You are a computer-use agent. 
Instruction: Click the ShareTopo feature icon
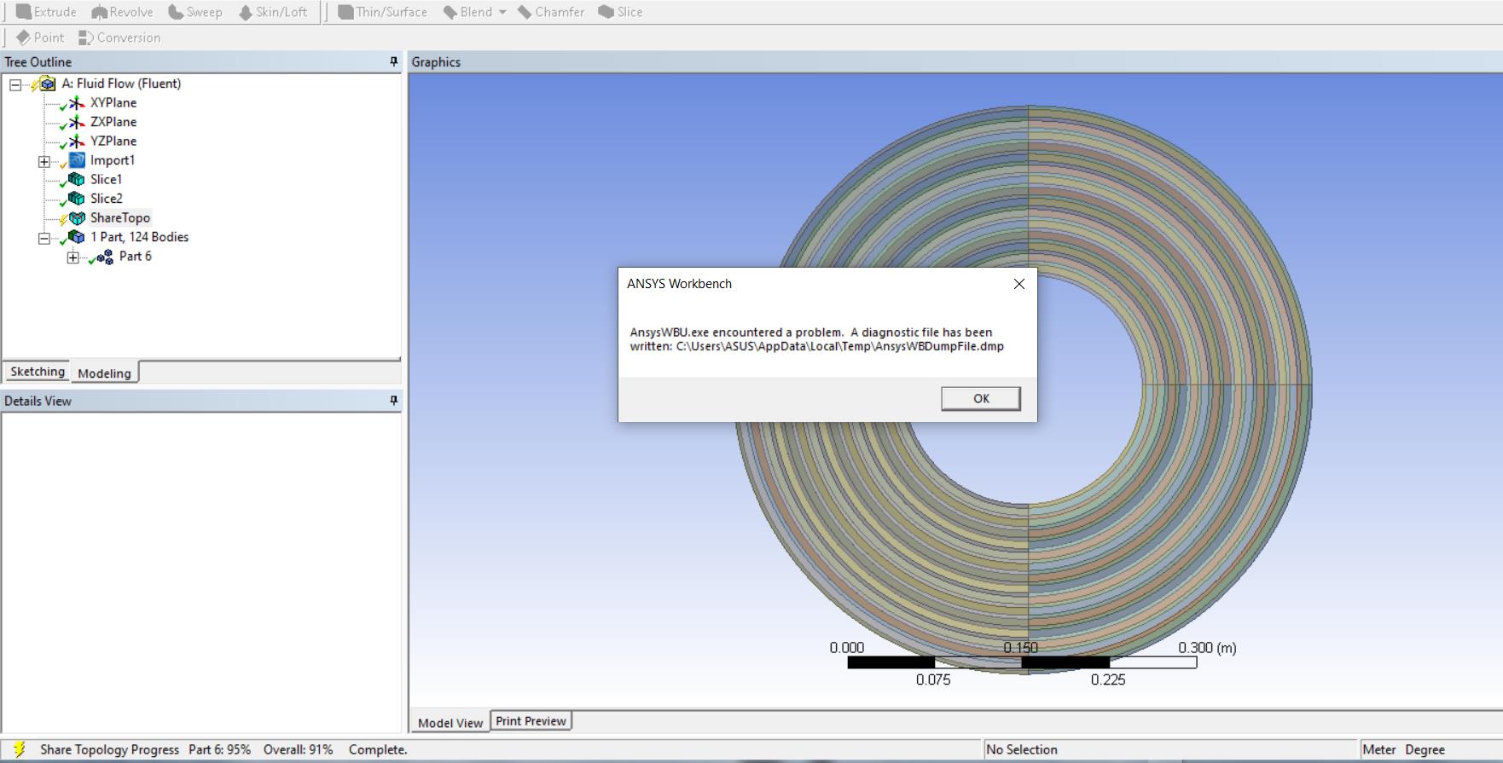point(77,217)
